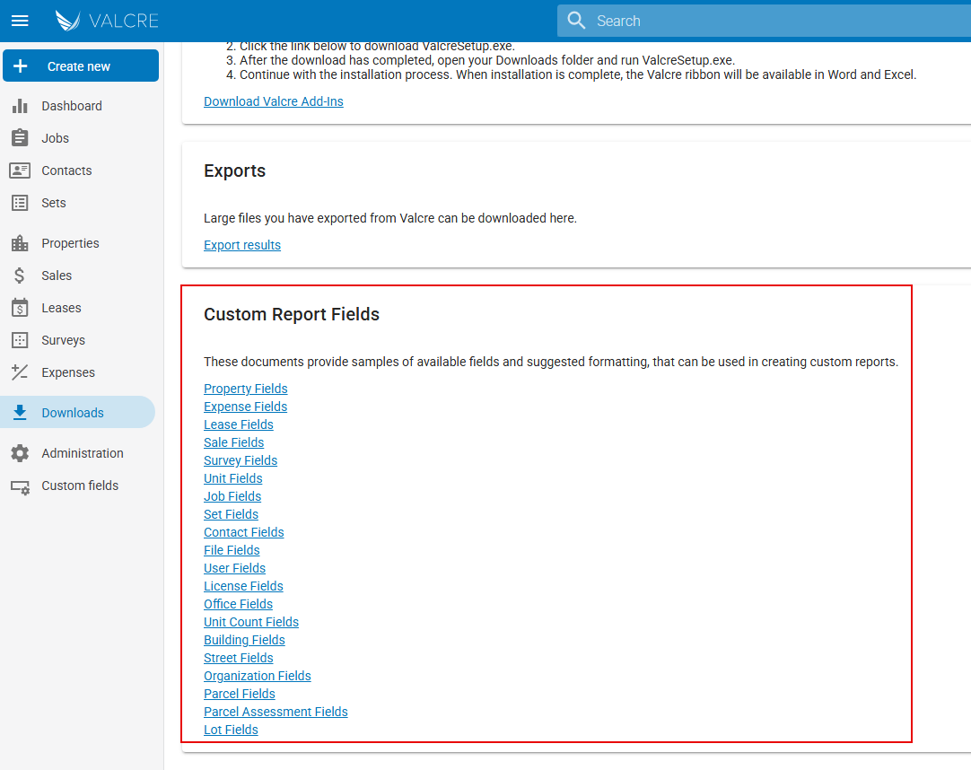The height and width of the screenshot is (770, 971).
Task: Click the Surveys grid icon
Action: (x=20, y=340)
